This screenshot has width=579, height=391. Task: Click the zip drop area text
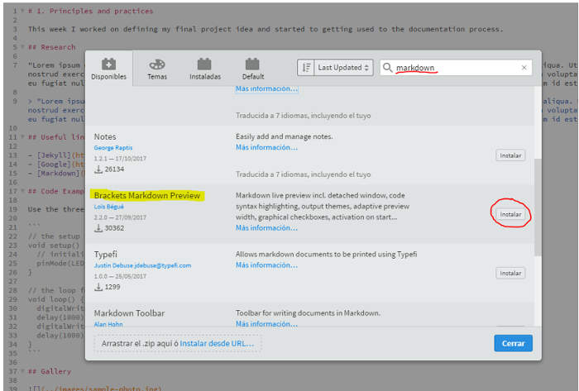[140, 343]
